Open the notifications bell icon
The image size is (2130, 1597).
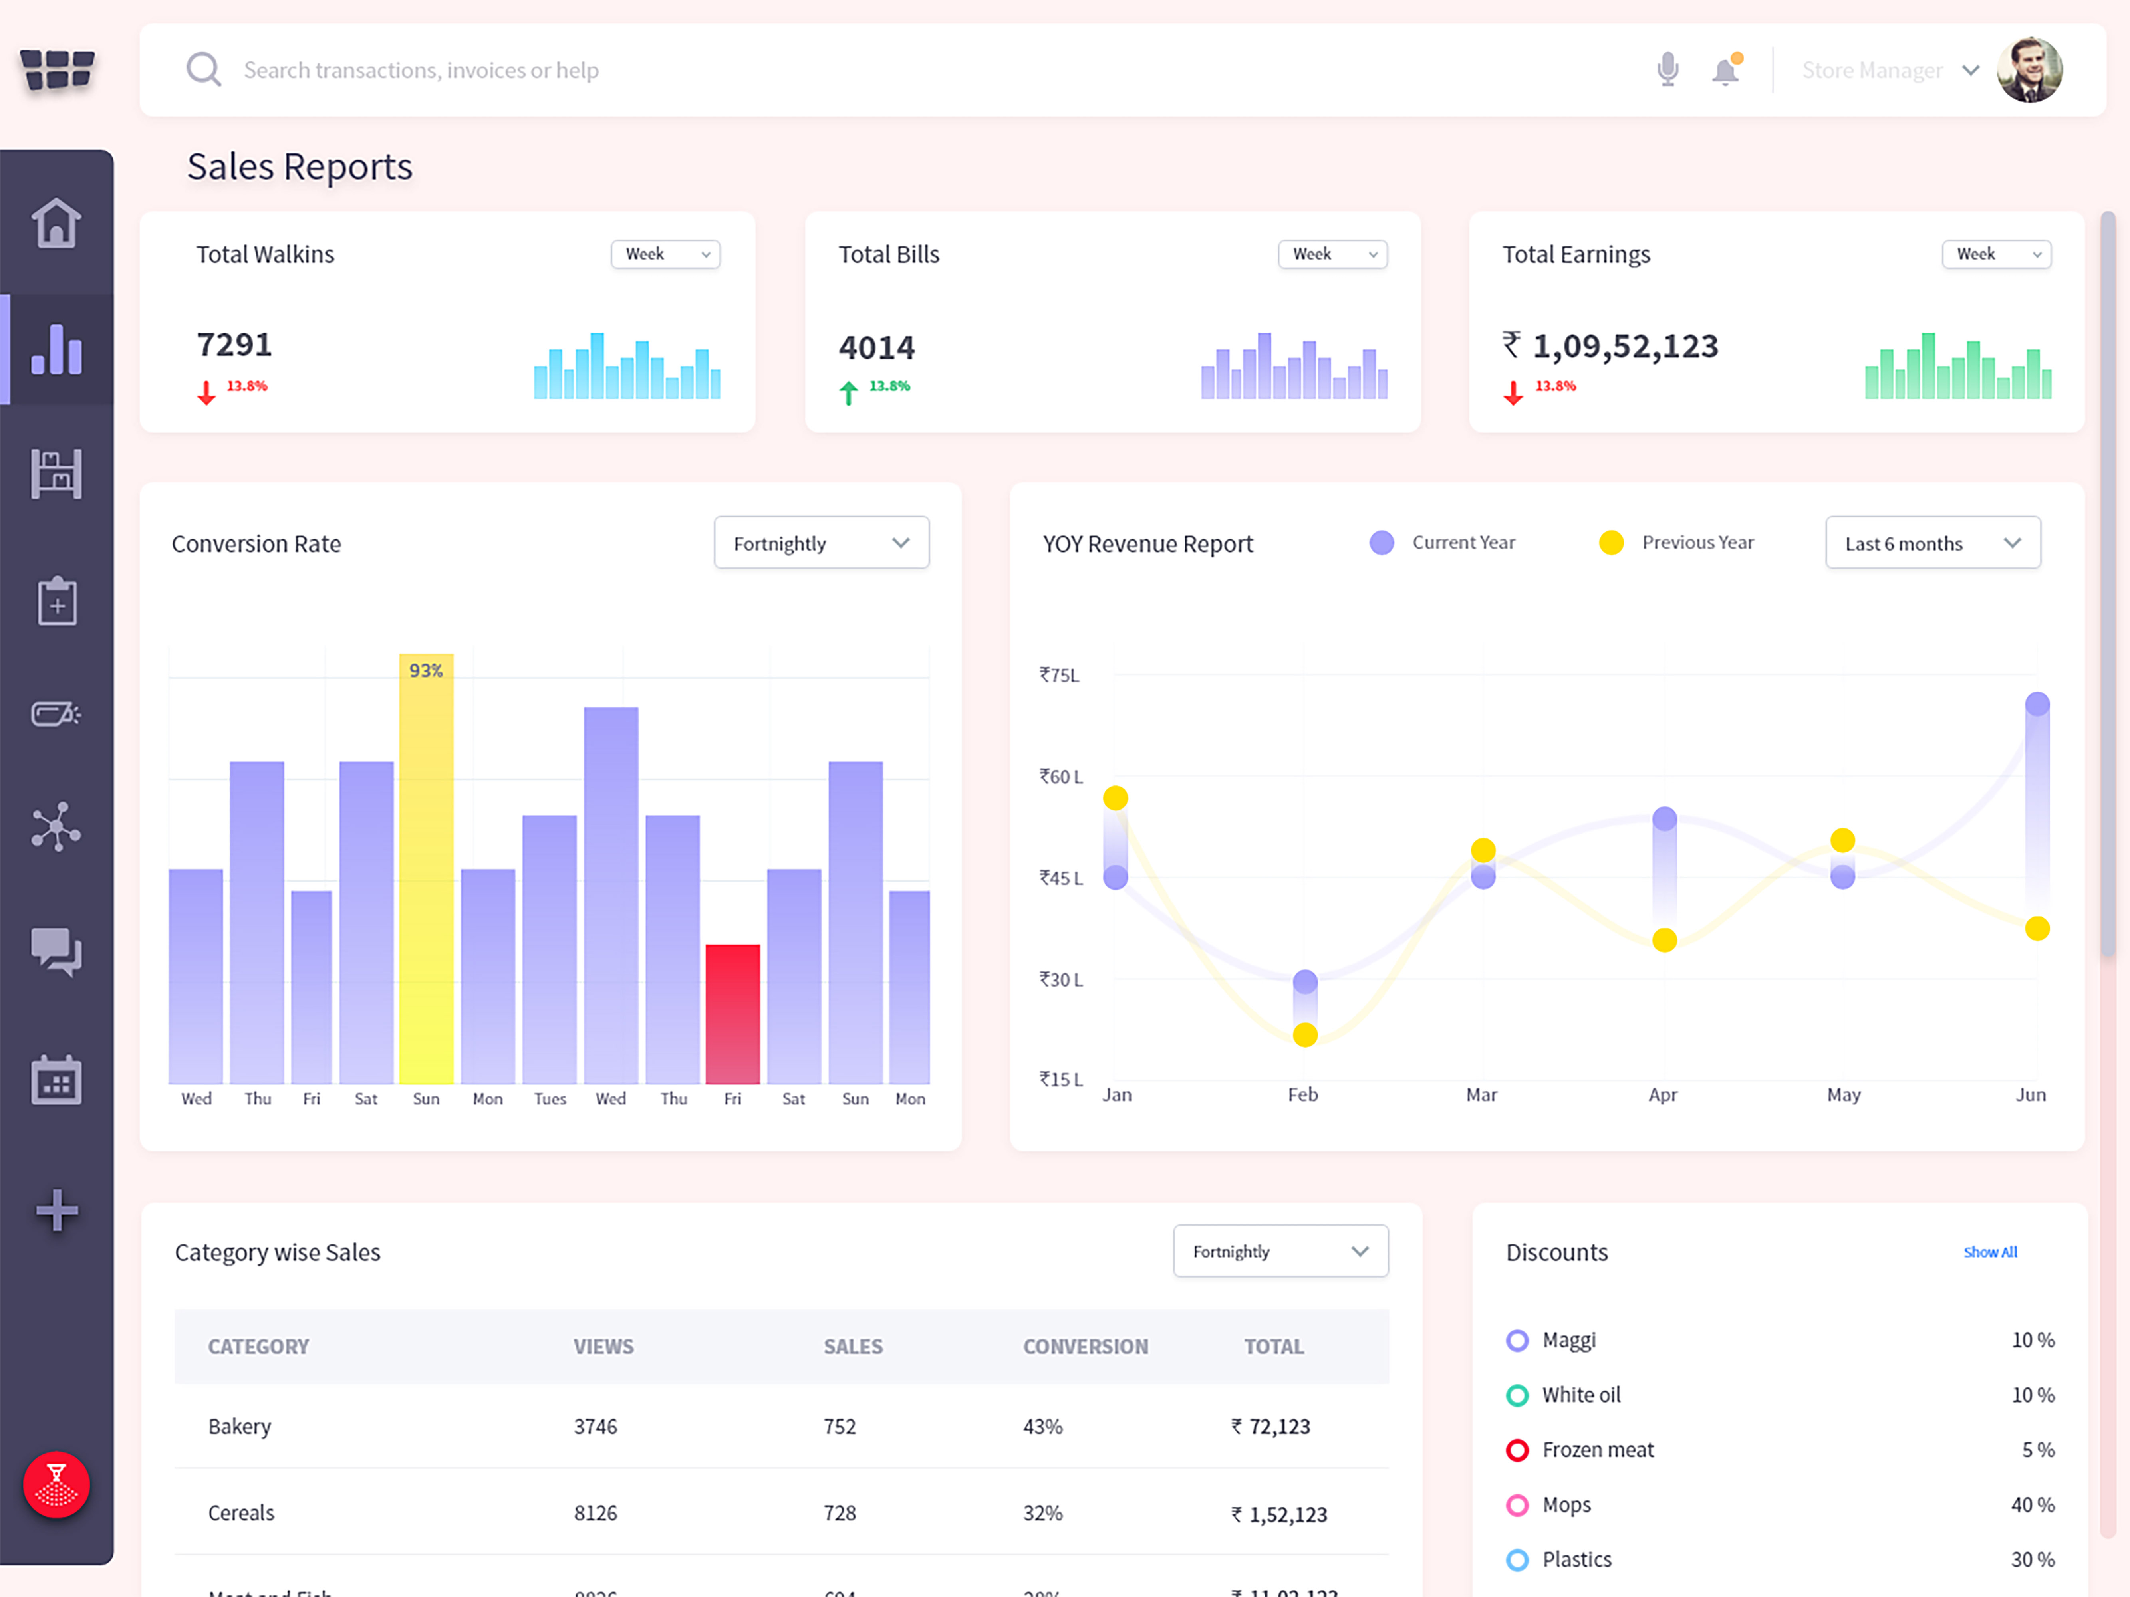click(x=1725, y=69)
